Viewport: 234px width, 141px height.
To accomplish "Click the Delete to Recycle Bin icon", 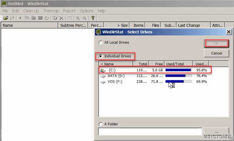I will [55, 18].
